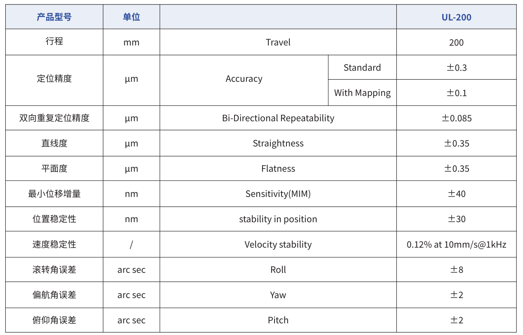Click the ±0.1 mapped accuracy value

[x=456, y=93]
